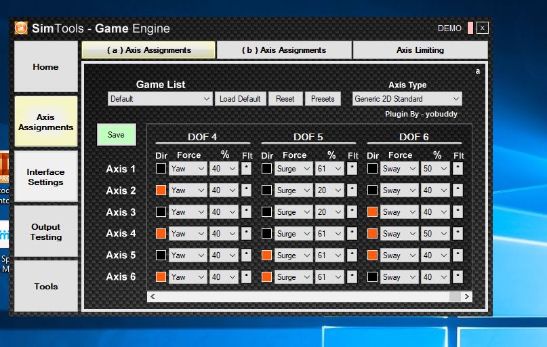The height and width of the screenshot is (347, 547).
Task: Click the horizontal scrollbar thumb
Action: click(455, 296)
